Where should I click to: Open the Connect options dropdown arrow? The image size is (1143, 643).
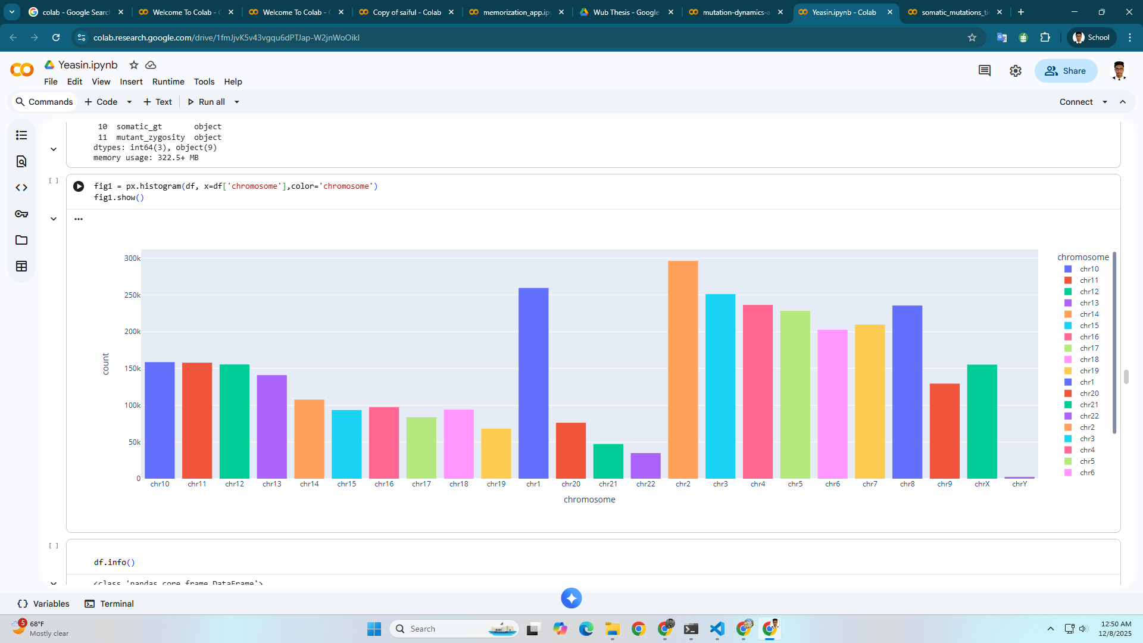(x=1105, y=102)
